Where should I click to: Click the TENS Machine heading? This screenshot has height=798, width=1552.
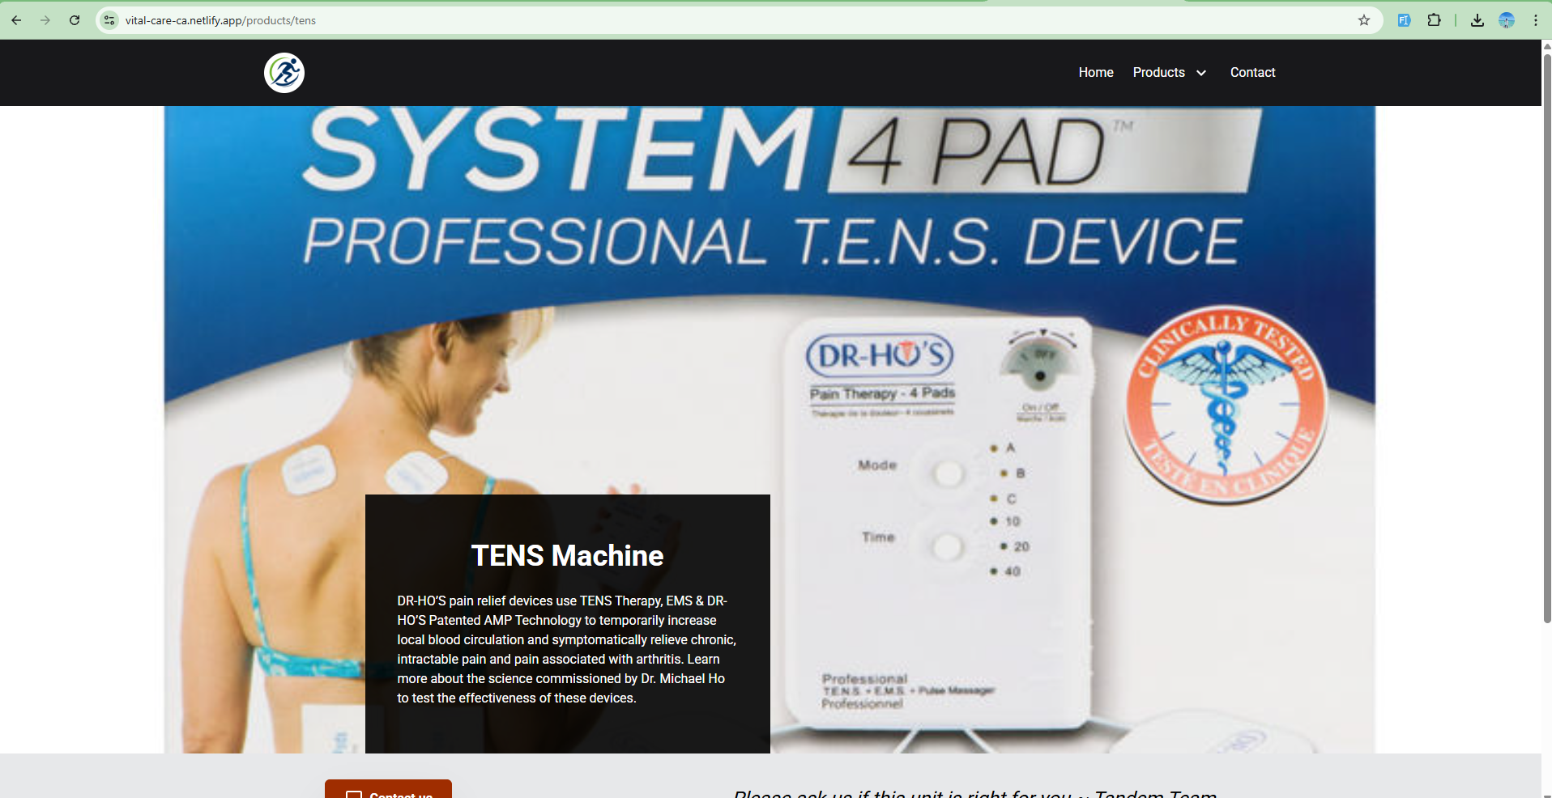point(567,556)
